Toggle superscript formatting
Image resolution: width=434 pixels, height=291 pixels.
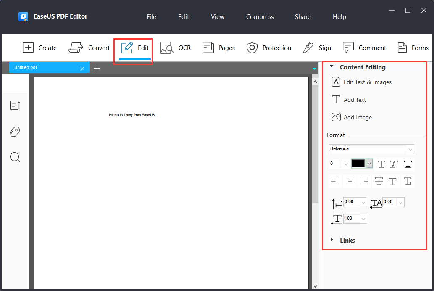pyautogui.click(x=393, y=181)
